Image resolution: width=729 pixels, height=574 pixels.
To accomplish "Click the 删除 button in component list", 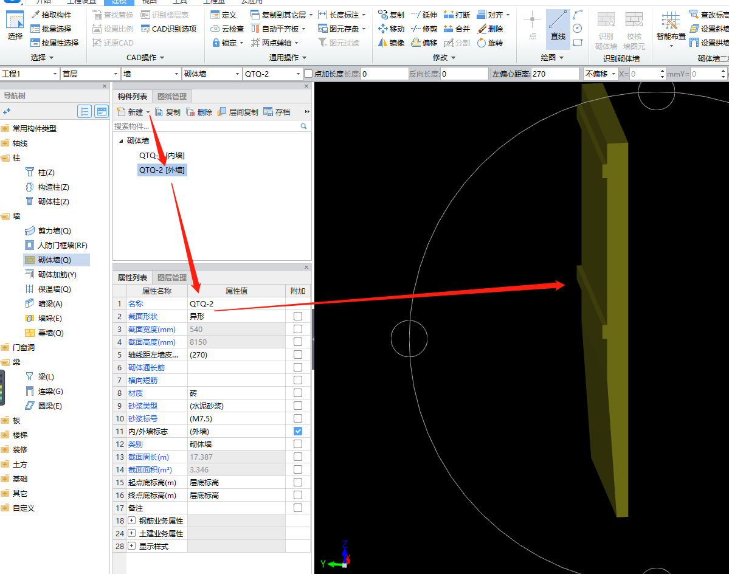I will pyautogui.click(x=199, y=112).
